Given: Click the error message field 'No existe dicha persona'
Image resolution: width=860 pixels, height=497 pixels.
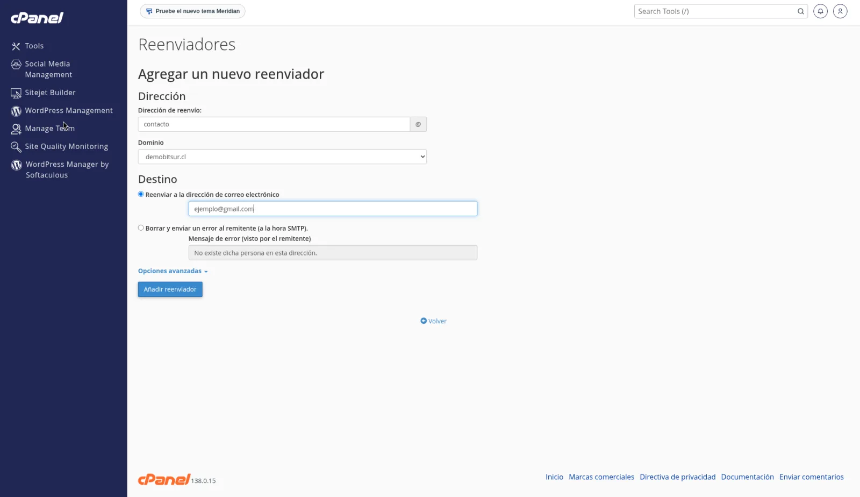Looking at the screenshot, I should coord(333,253).
